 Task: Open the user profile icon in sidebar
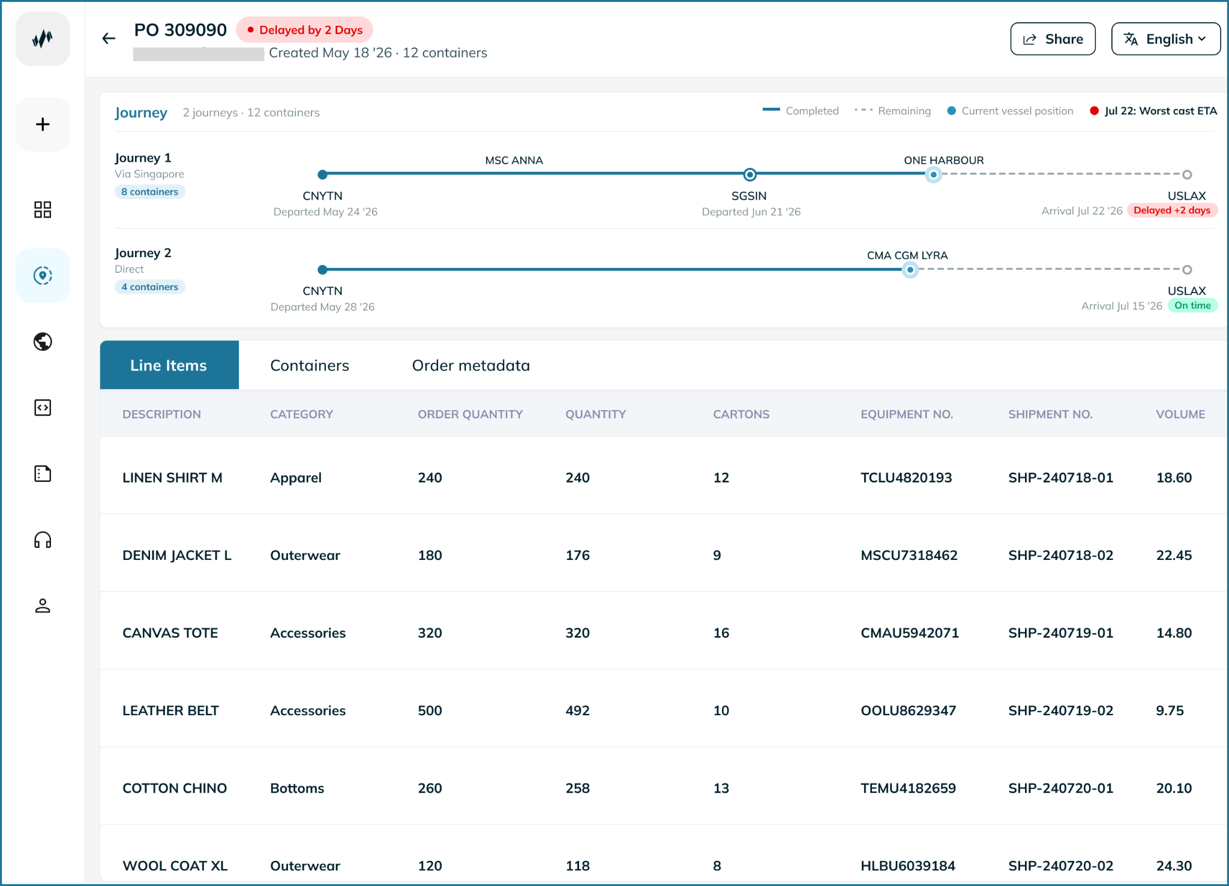point(43,606)
